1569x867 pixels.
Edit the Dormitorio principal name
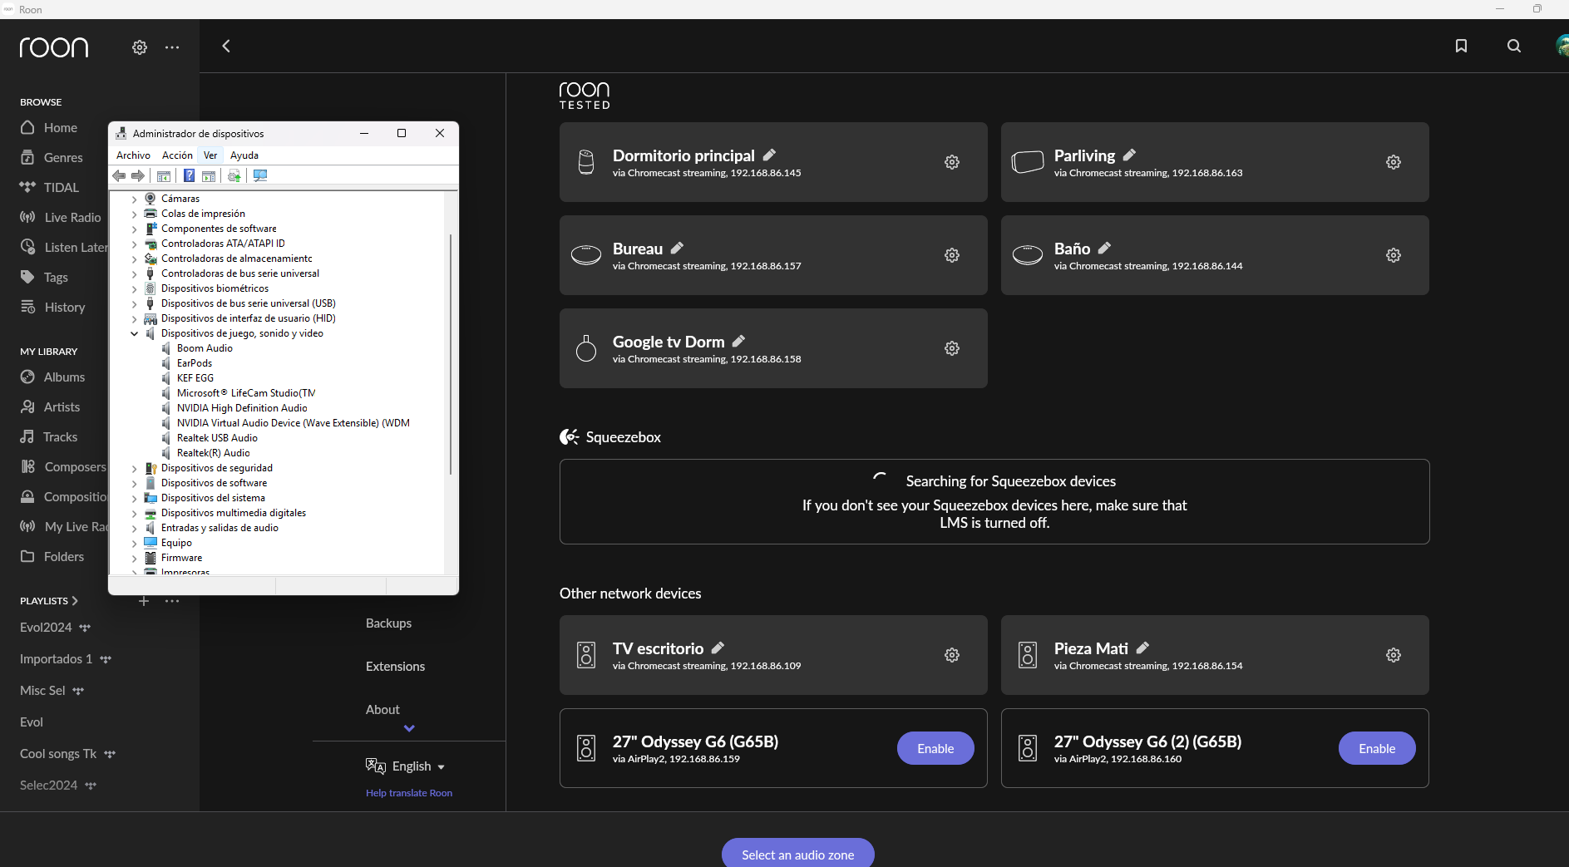[x=770, y=155]
